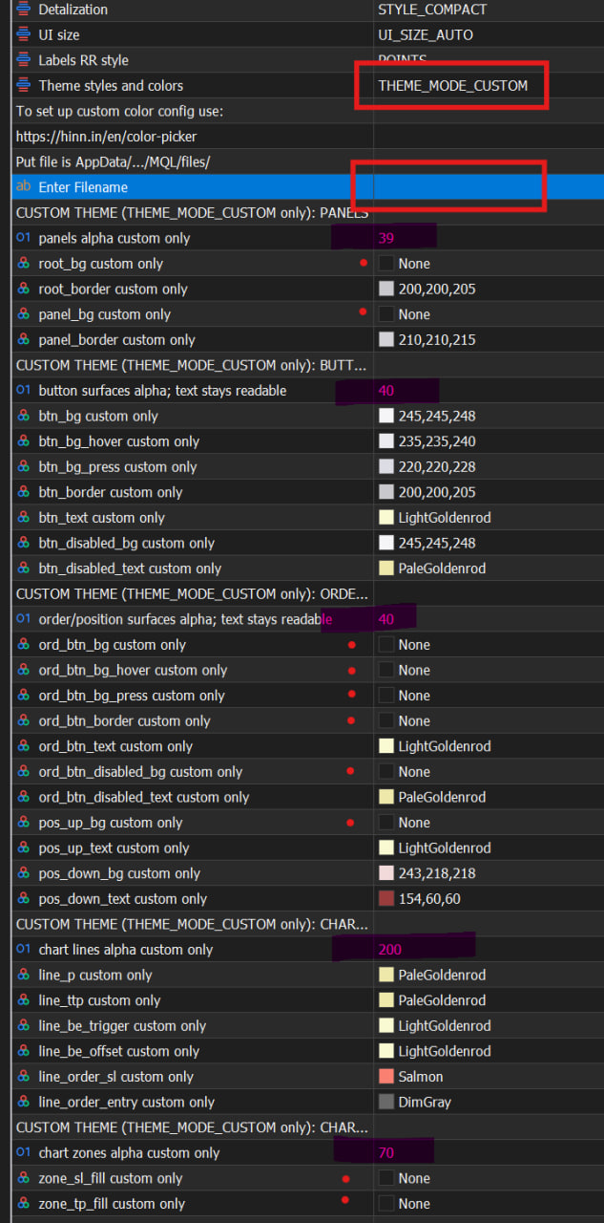Open the Detalization STYLE_COMPACT value dropdown

tap(489, 10)
